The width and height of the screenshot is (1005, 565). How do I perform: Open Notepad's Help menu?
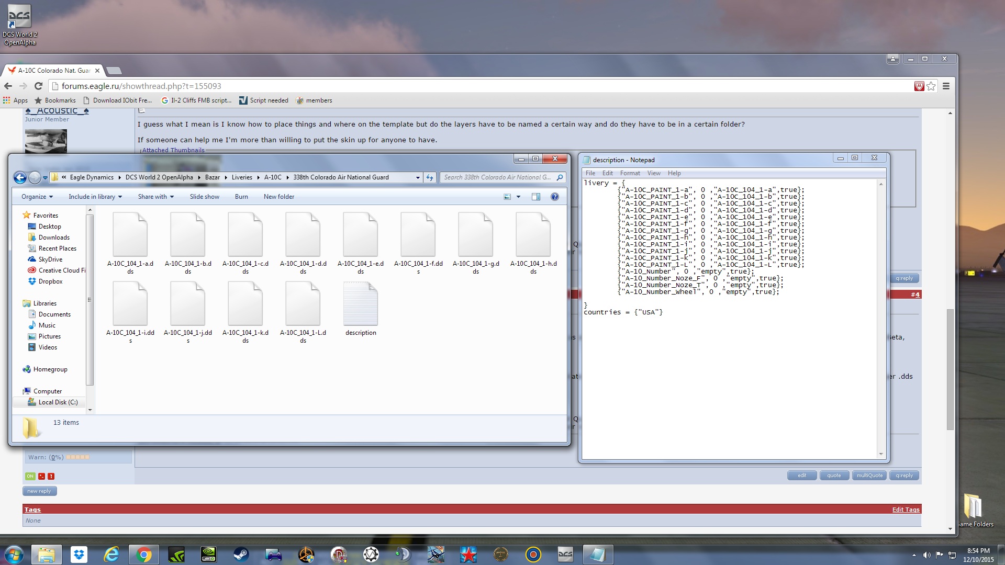(674, 173)
